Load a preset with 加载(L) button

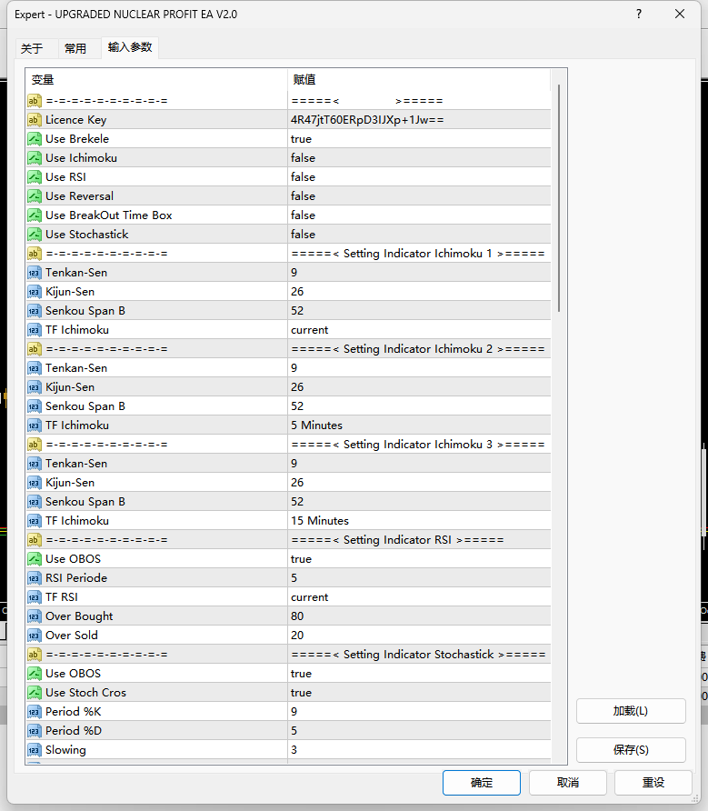click(x=631, y=711)
